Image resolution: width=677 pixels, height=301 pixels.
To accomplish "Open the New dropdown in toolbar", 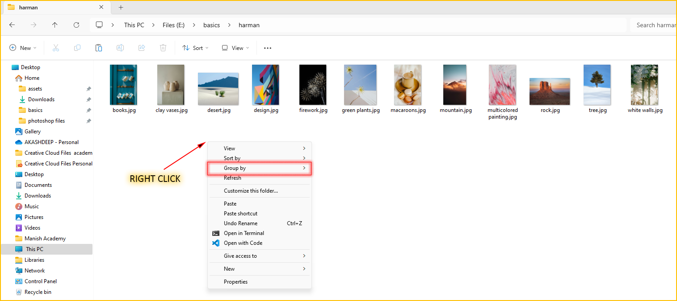I will pos(23,48).
